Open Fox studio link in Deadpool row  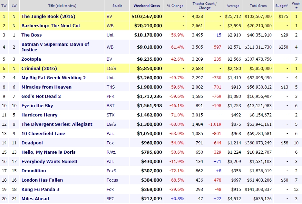110,143
